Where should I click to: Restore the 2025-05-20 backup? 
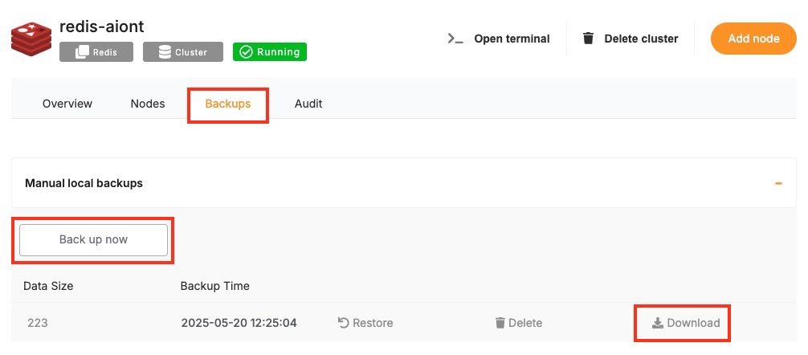coord(365,323)
